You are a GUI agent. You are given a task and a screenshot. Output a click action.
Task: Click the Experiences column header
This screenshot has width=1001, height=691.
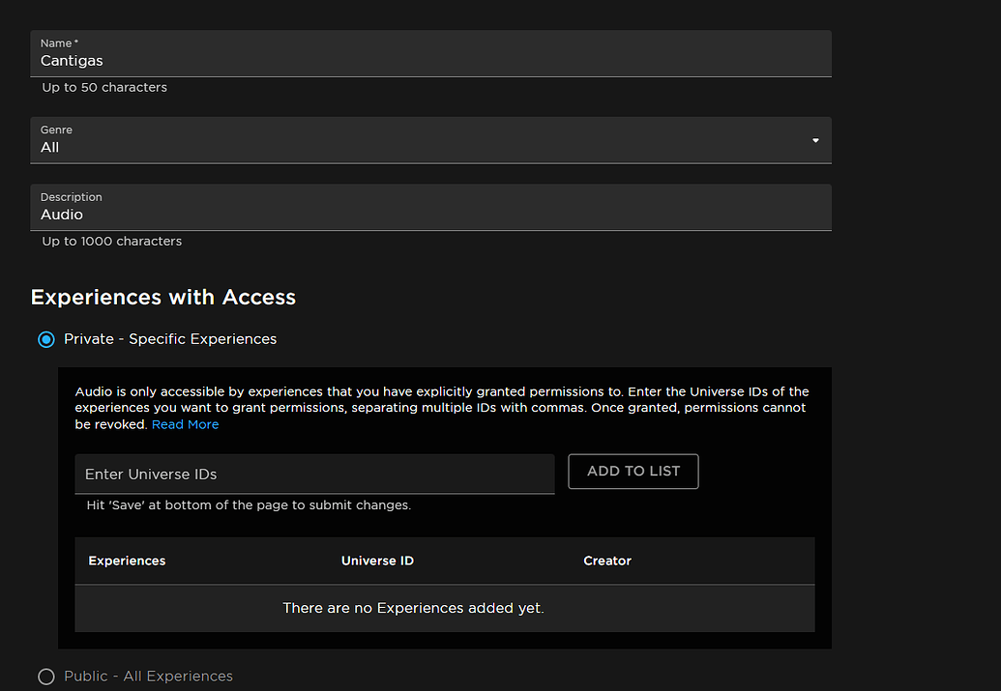(127, 561)
